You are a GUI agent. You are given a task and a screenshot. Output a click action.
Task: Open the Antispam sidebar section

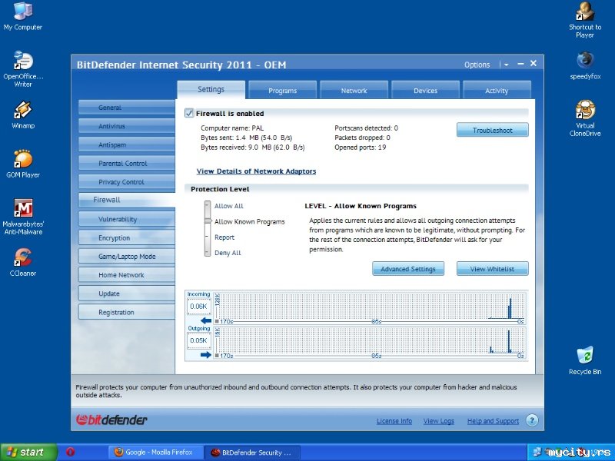point(126,144)
